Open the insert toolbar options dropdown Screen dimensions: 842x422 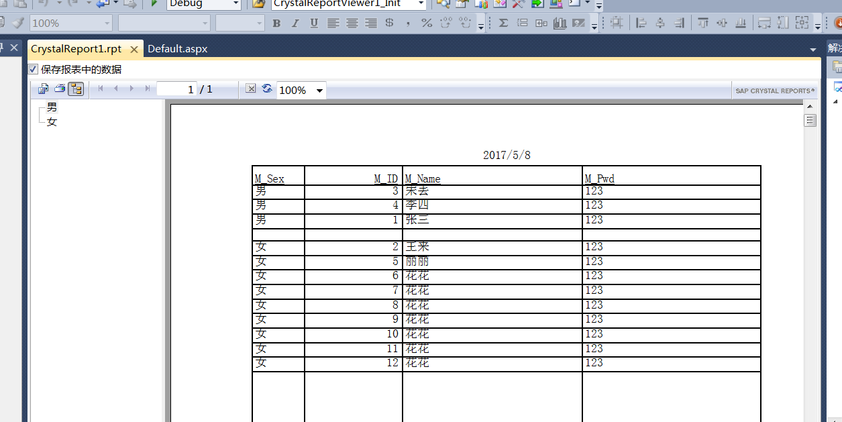594,25
